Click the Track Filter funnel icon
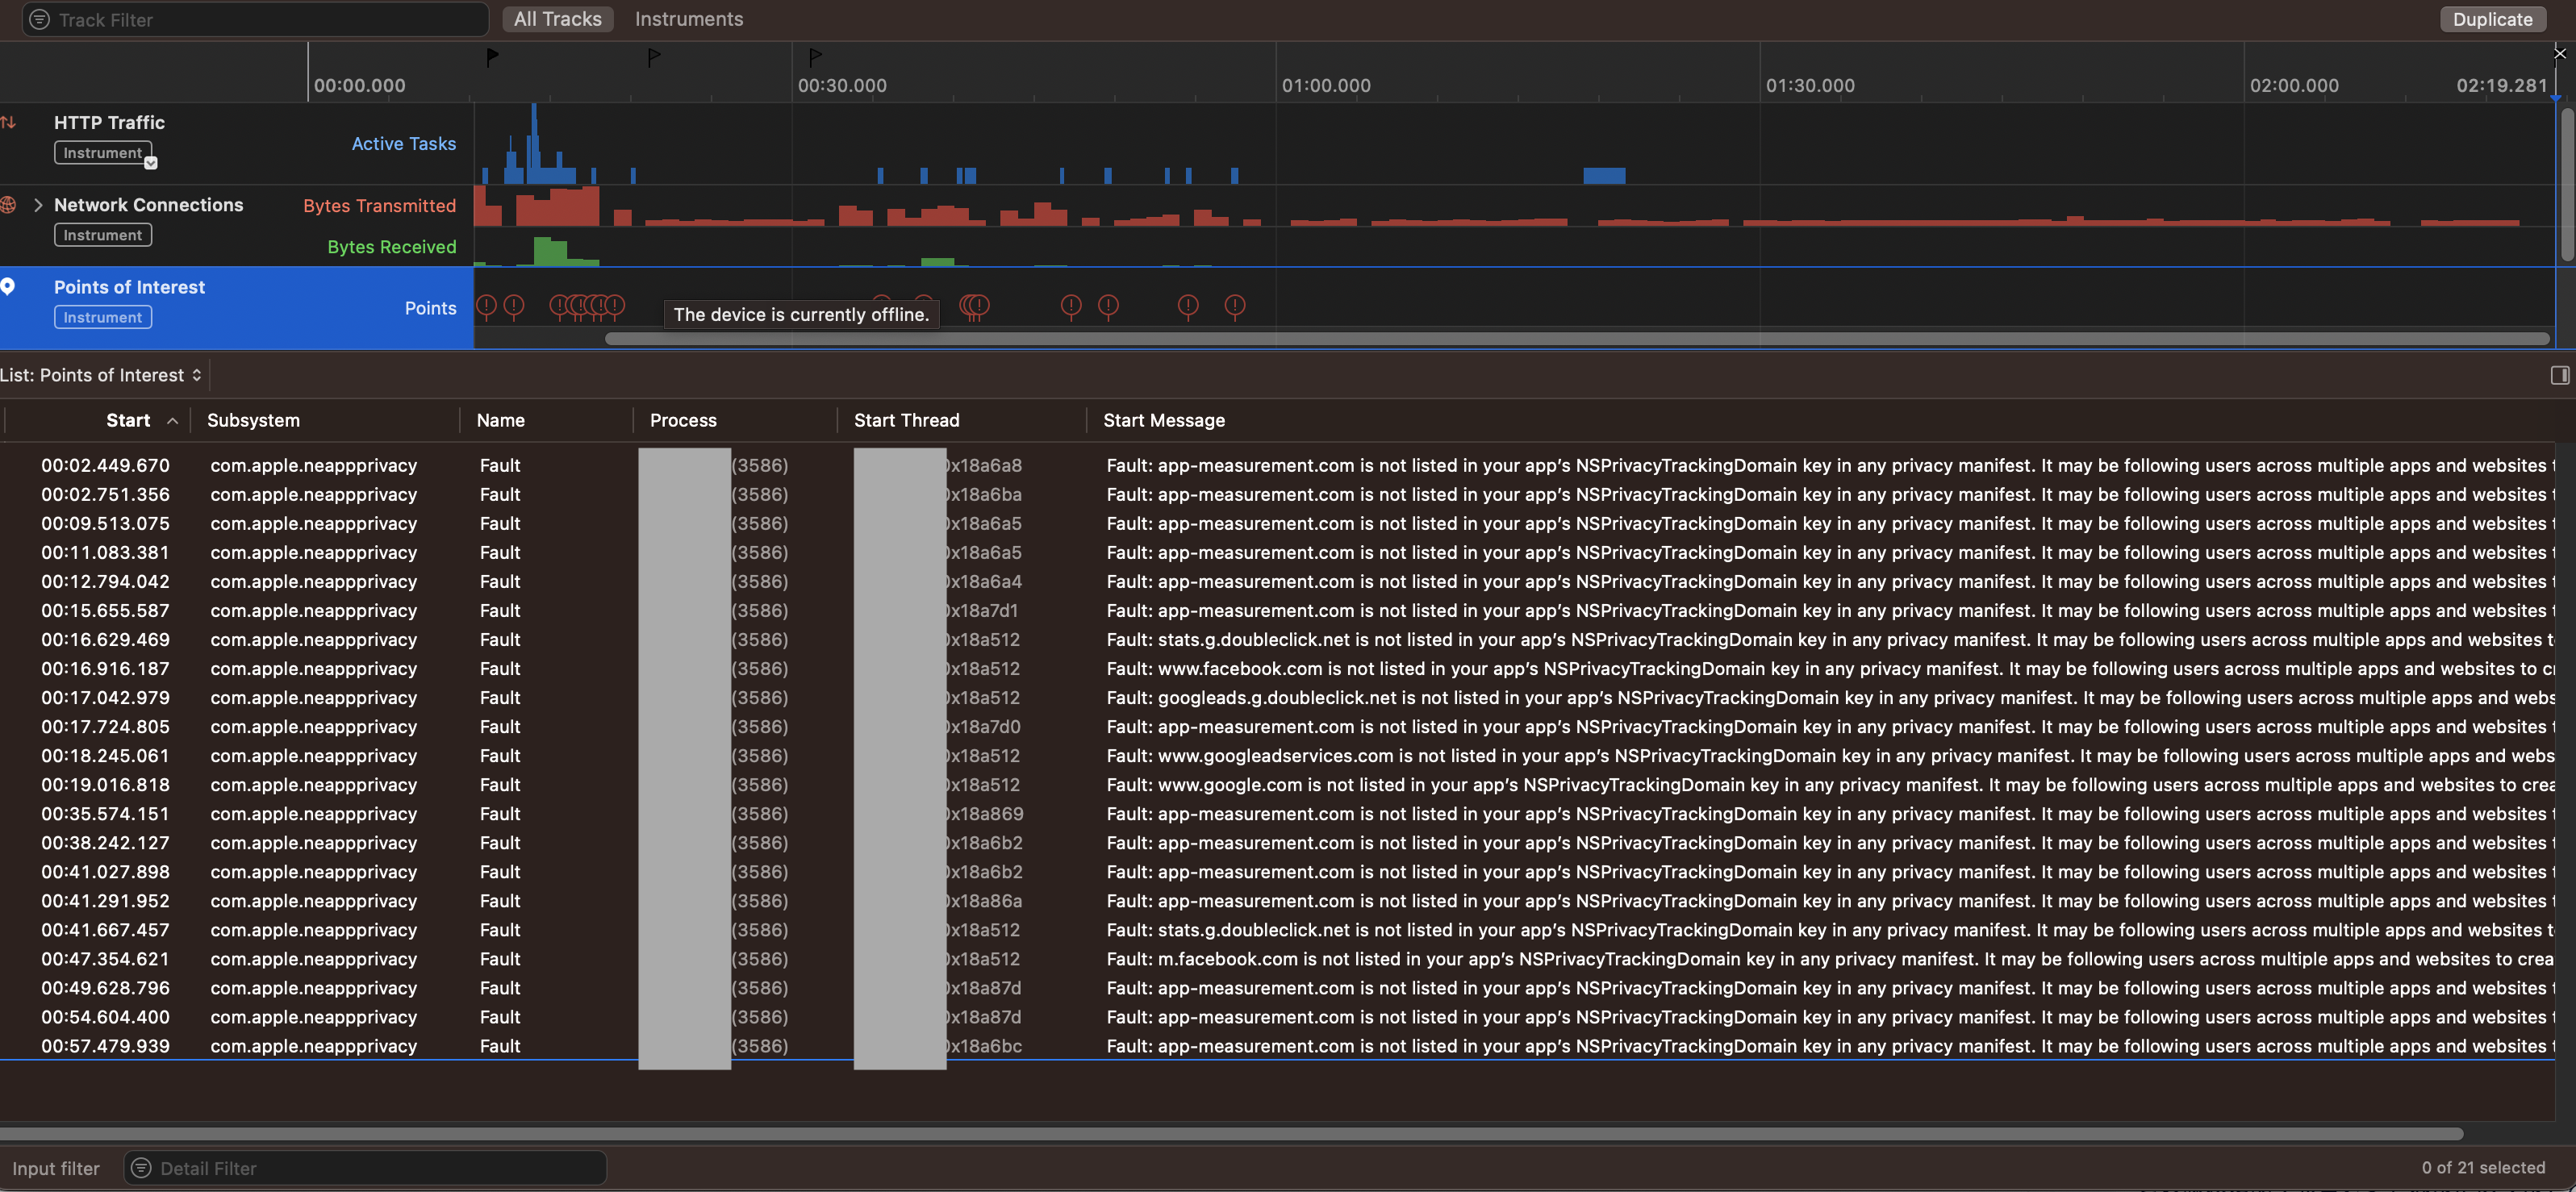The height and width of the screenshot is (1192, 2576). tap(39, 20)
